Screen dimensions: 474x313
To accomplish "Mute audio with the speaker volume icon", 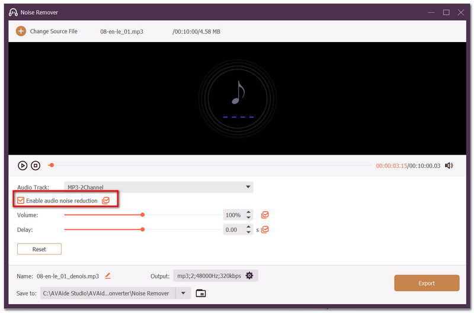I will (449, 165).
